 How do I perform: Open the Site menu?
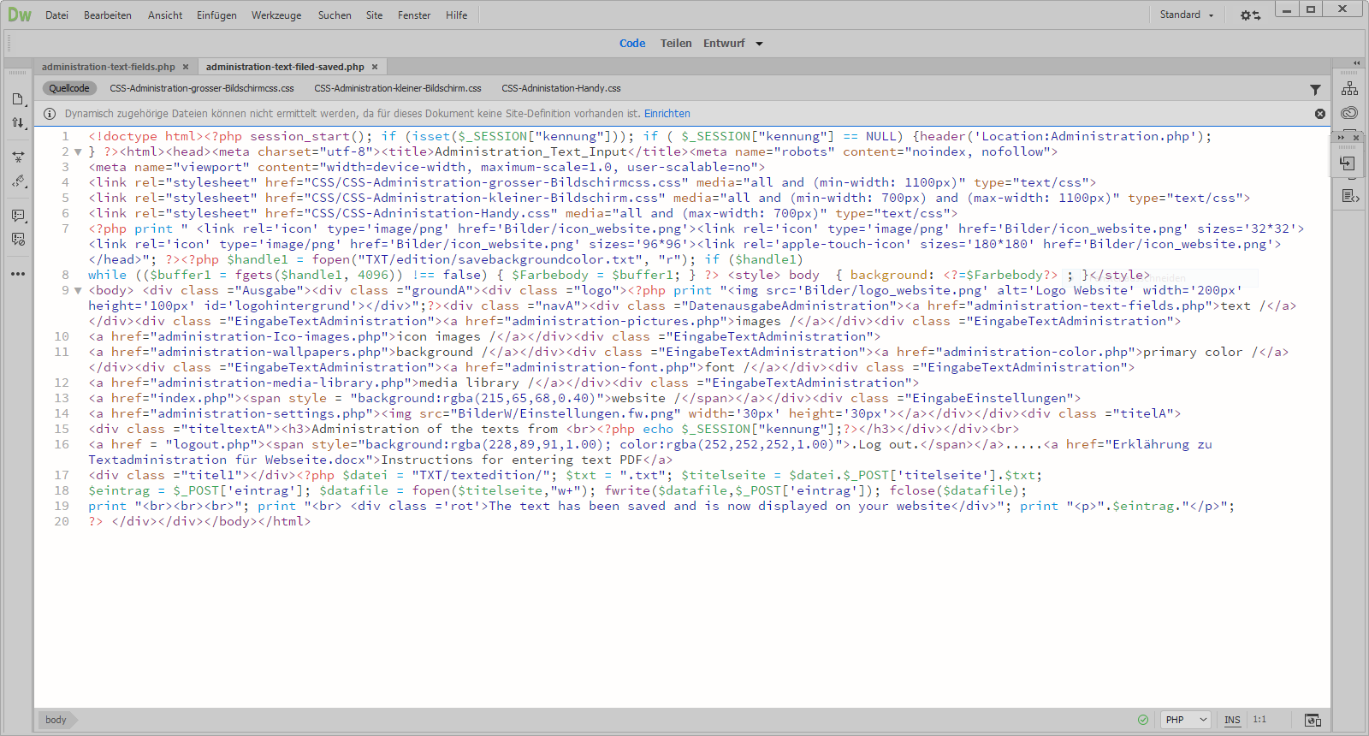point(375,15)
